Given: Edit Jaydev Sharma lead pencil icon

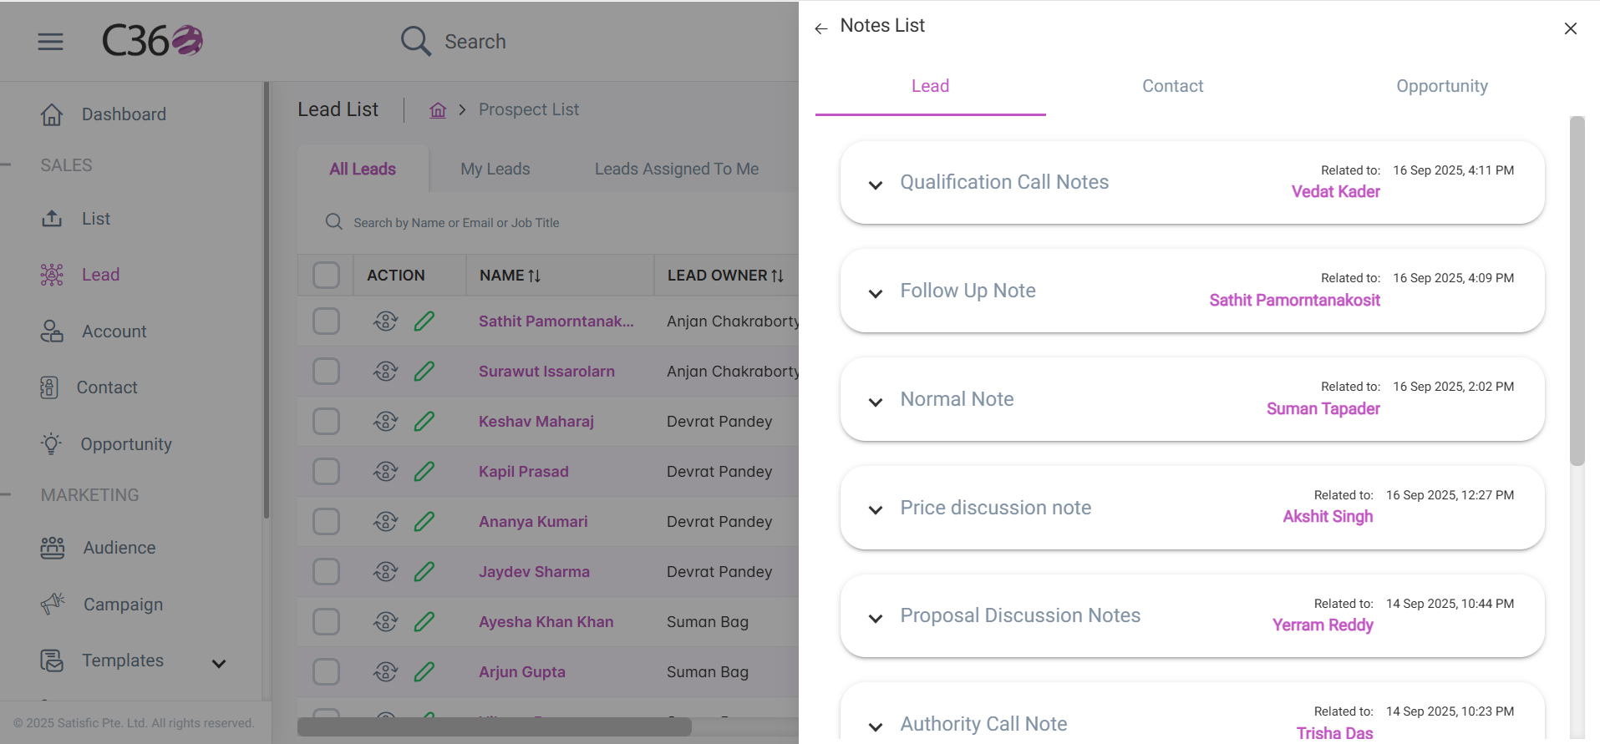Looking at the screenshot, I should tap(424, 571).
